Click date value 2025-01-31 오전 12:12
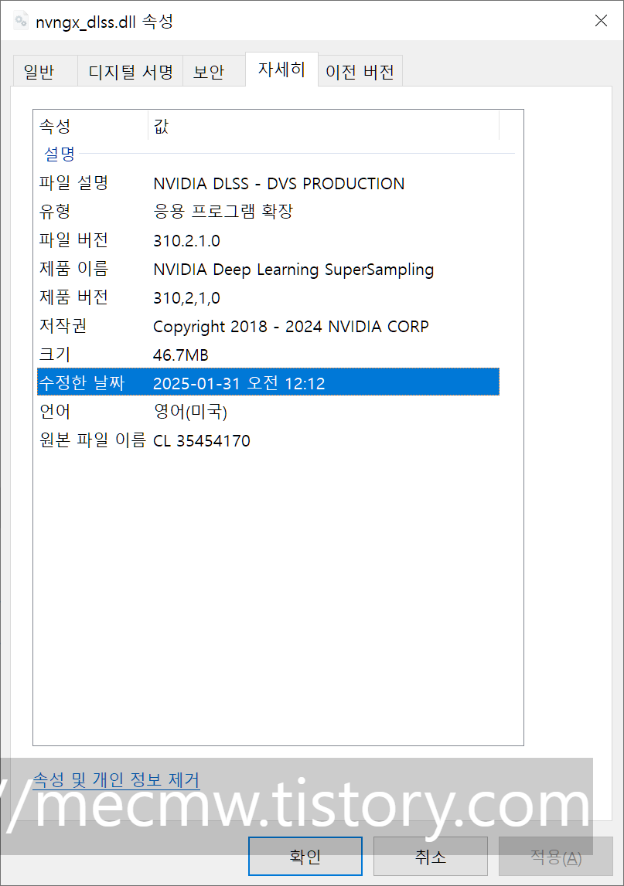The image size is (624, 886). [x=239, y=383]
